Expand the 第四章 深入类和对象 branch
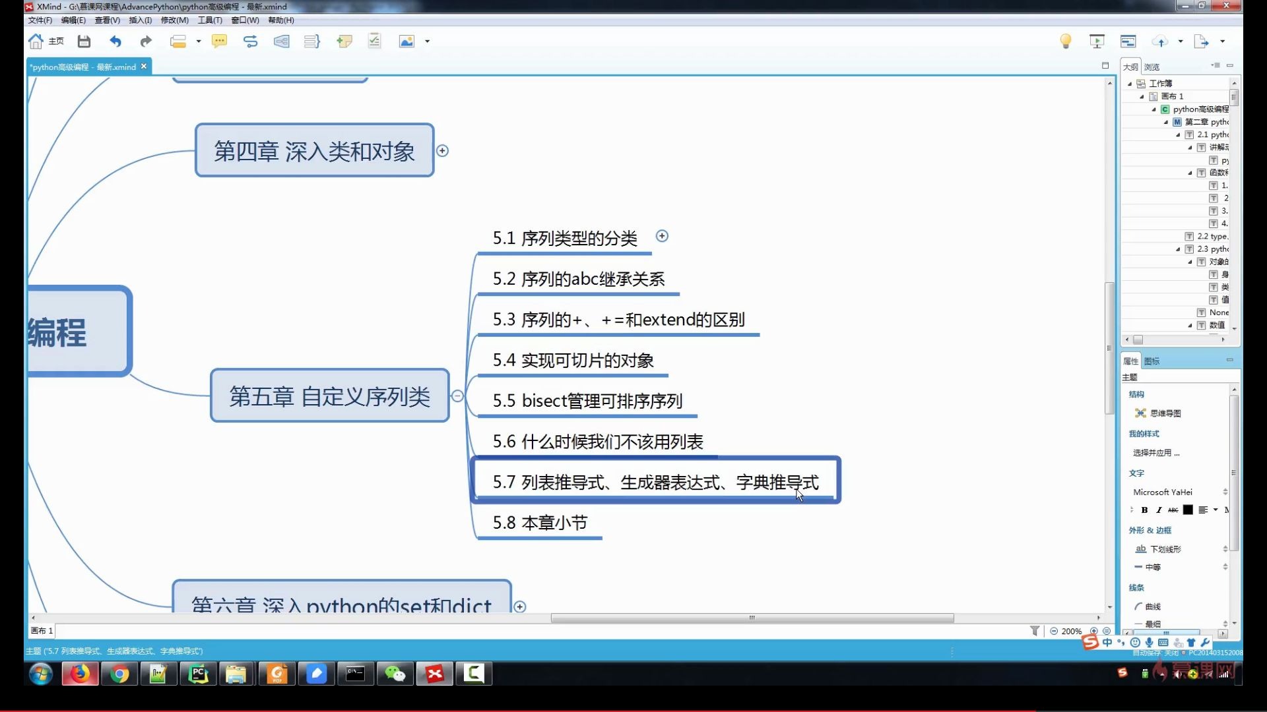Screen dimensions: 1267x712 (x=443, y=151)
